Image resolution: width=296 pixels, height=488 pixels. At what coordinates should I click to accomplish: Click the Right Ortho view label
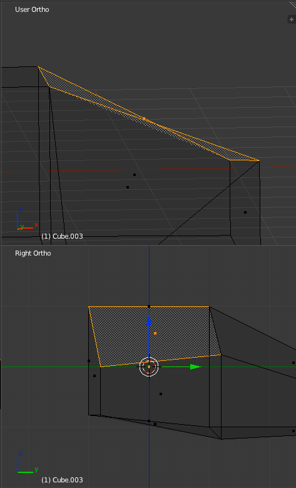(33, 253)
